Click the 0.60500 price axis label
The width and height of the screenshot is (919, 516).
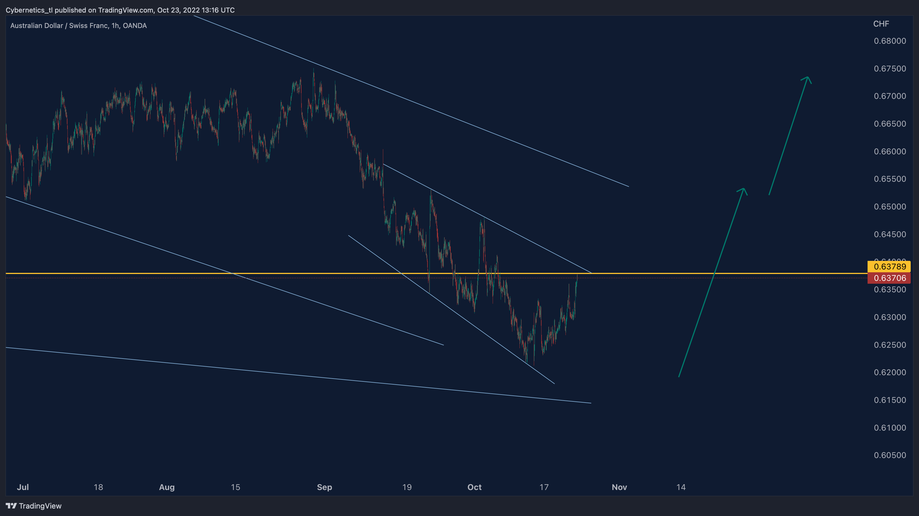(890, 455)
